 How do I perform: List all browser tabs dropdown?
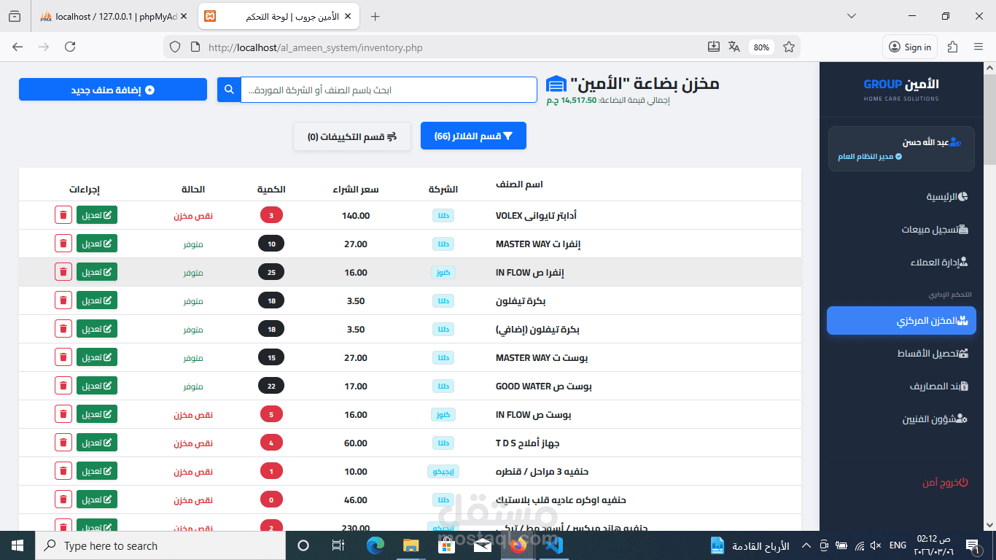tap(851, 16)
